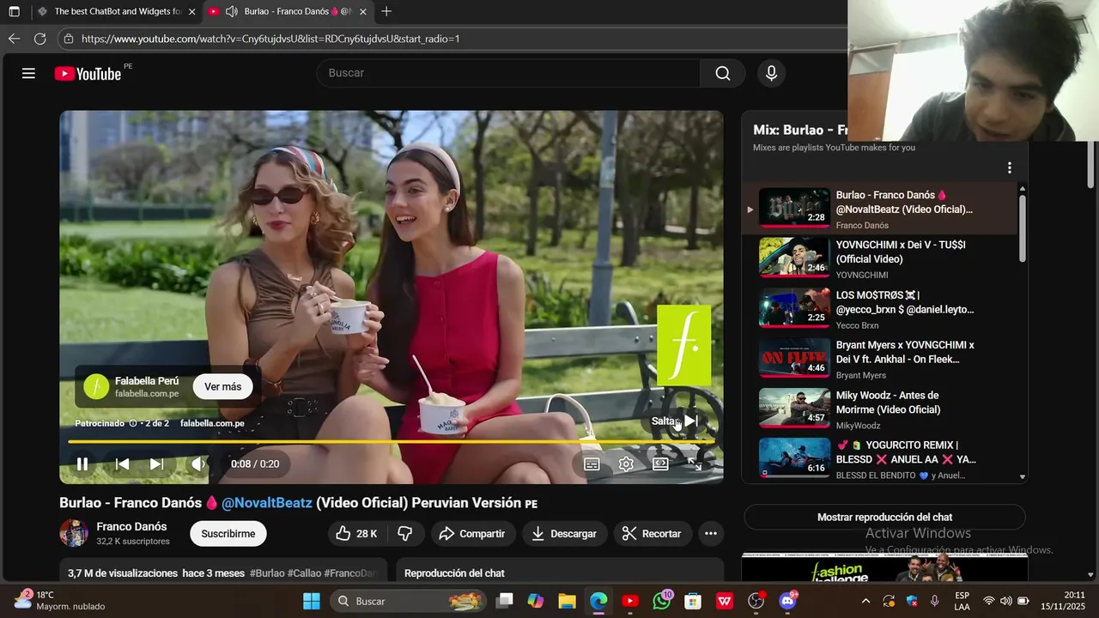Dislike the video
This screenshot has width=1099, height=618.
click(405, 534)
